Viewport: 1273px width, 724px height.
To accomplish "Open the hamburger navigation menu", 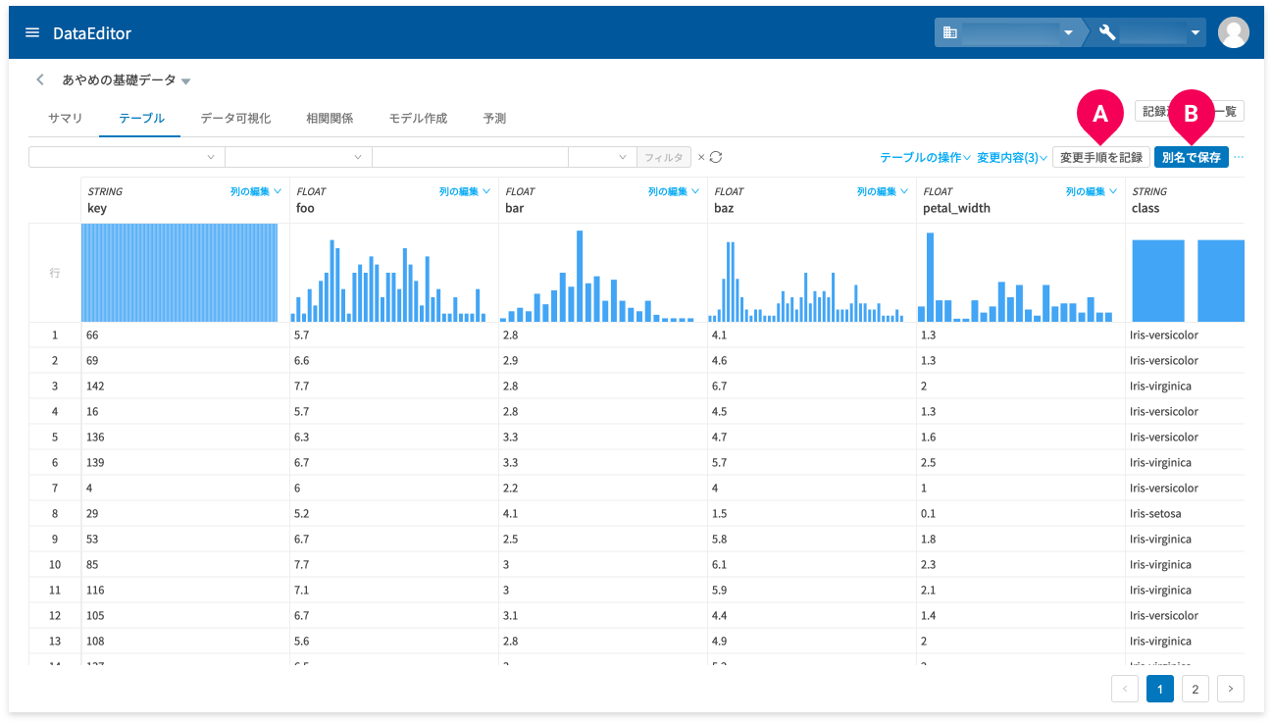I will point(32,32).
